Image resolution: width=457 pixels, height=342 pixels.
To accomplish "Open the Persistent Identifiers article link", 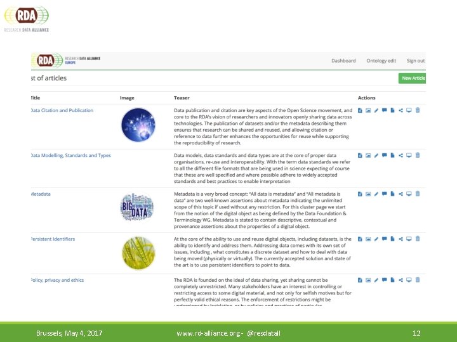I will pos(53,239).
